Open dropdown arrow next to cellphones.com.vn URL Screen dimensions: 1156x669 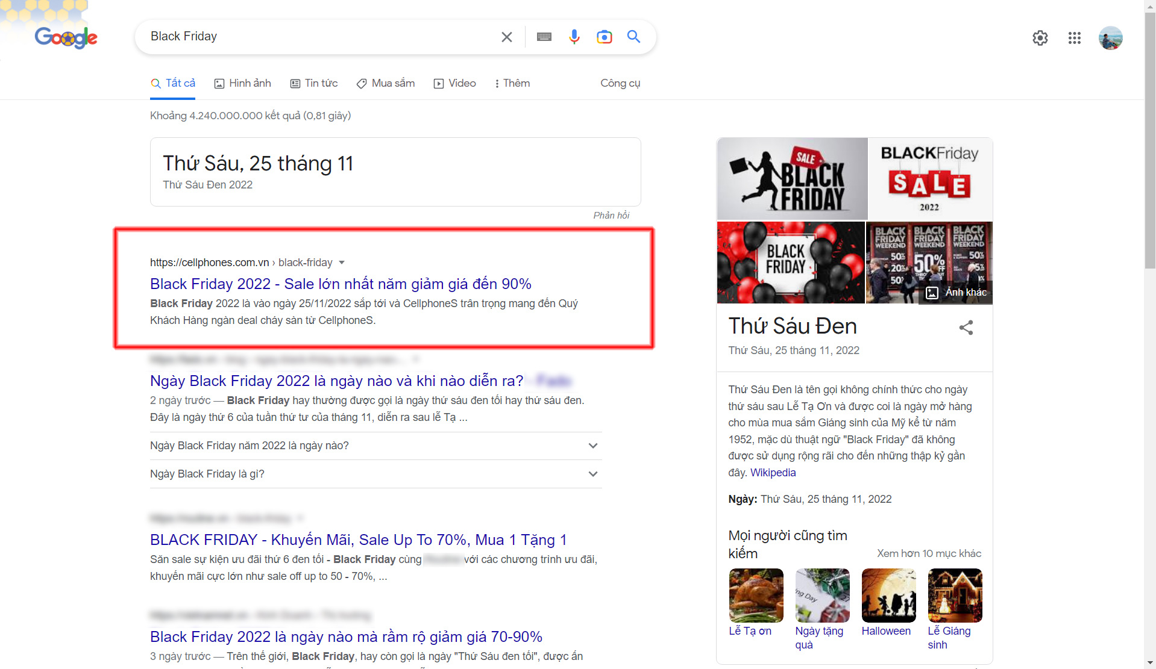pos(342,263)
